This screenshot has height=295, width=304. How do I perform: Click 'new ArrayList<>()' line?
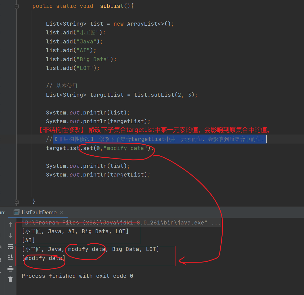[110, 24]
